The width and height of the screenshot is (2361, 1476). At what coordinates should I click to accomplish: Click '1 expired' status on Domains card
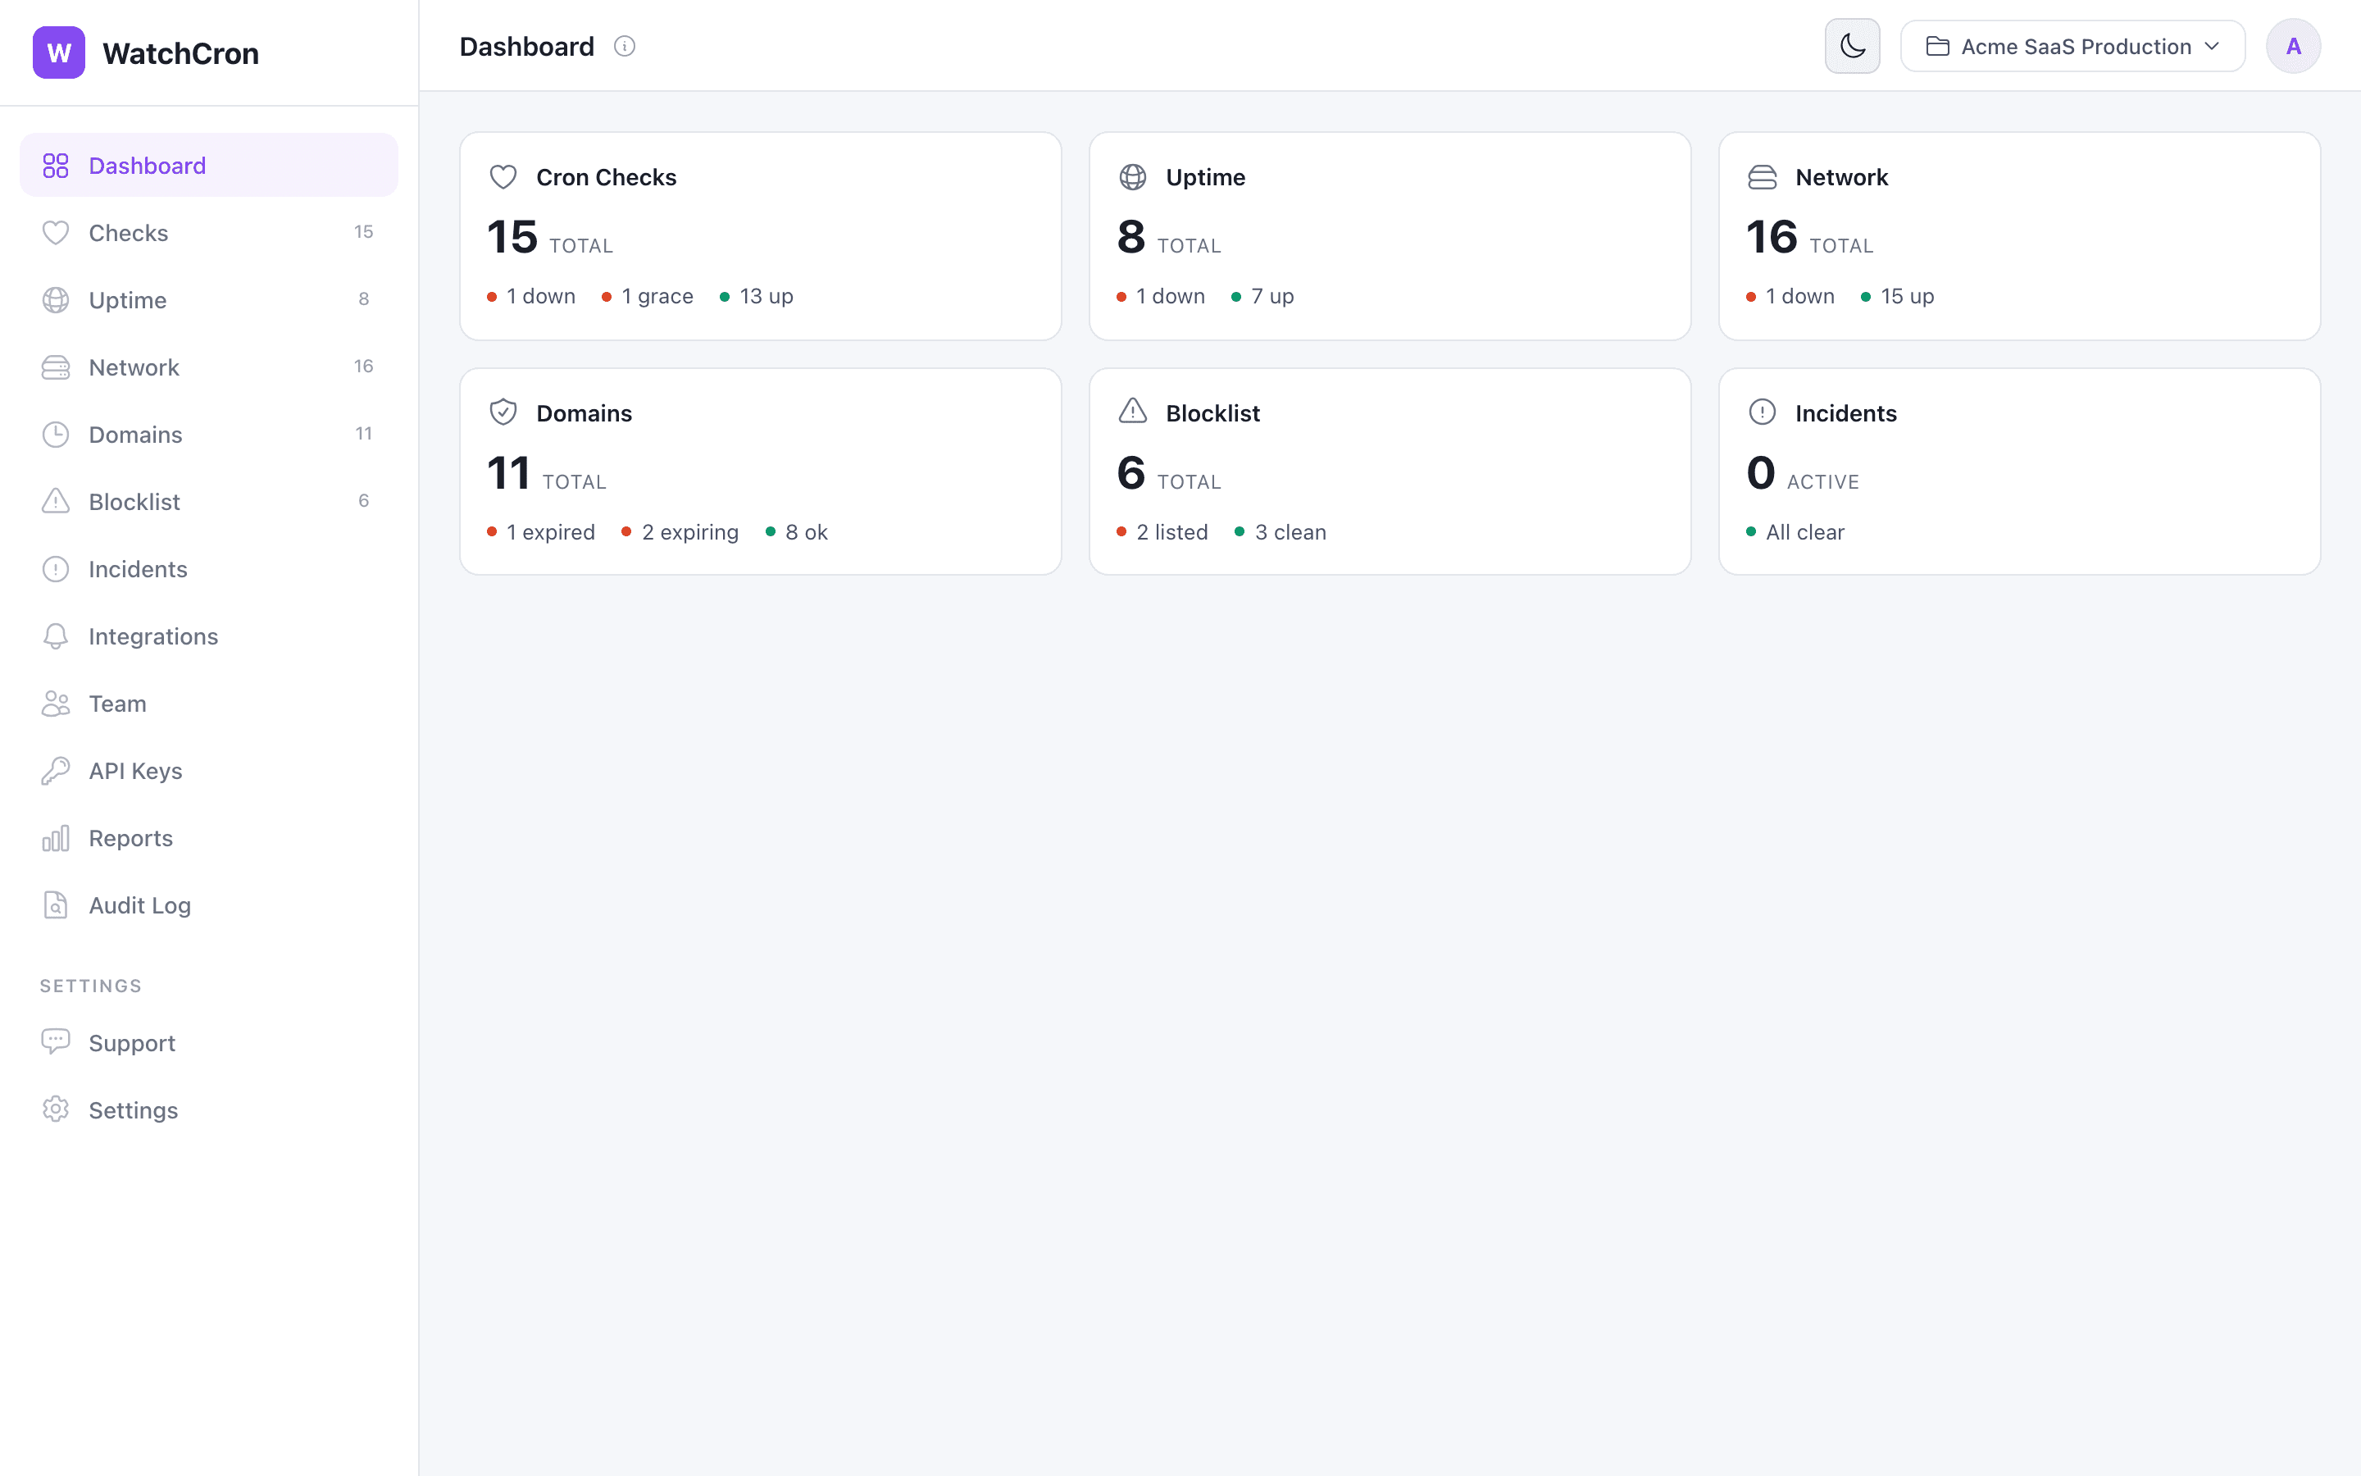(540, 533)
